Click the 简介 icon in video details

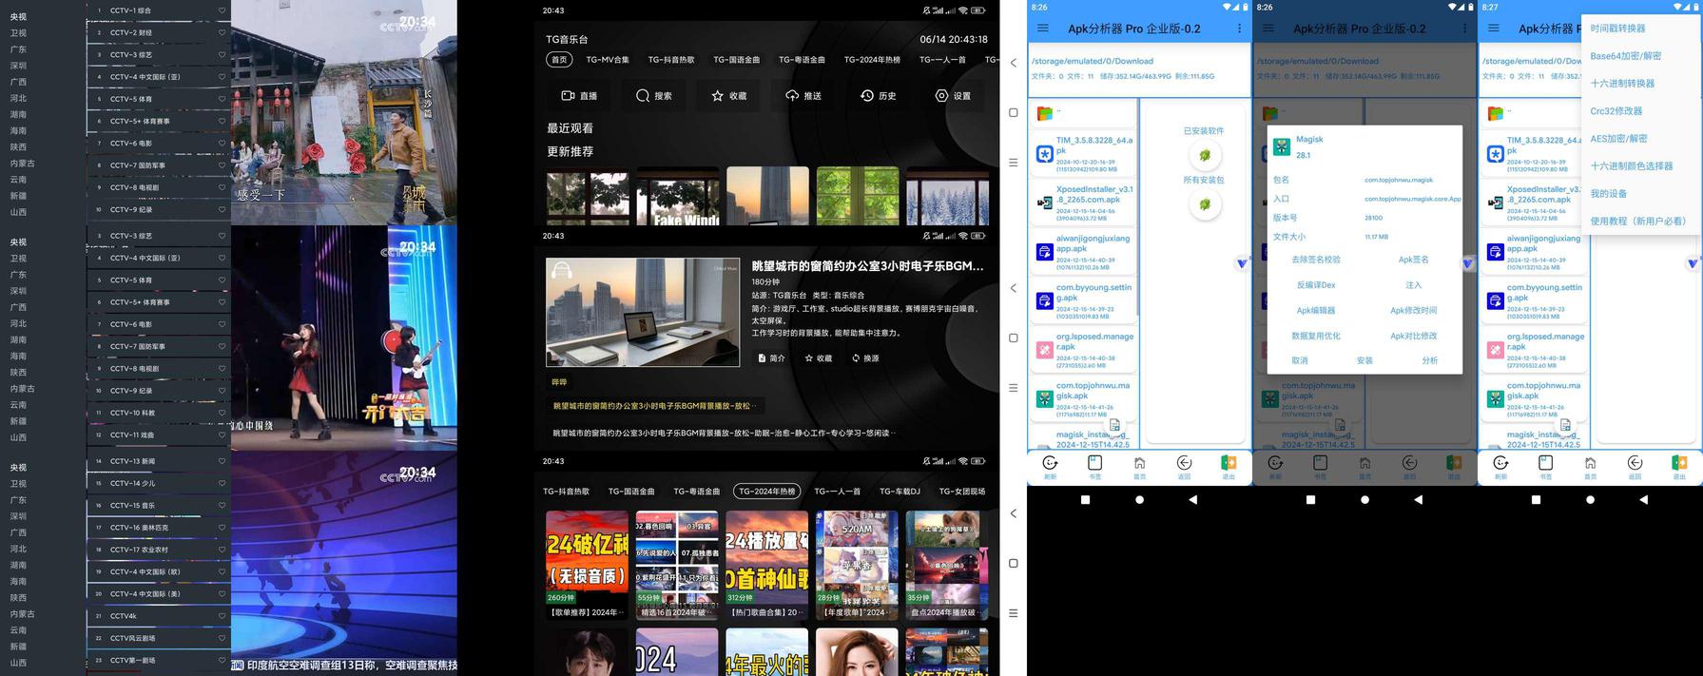[x=762, y=358]
